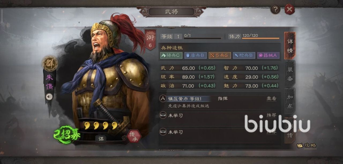Tap the 群 faction emblem
This screenshot has width=343, height=164.
(50, 63)
